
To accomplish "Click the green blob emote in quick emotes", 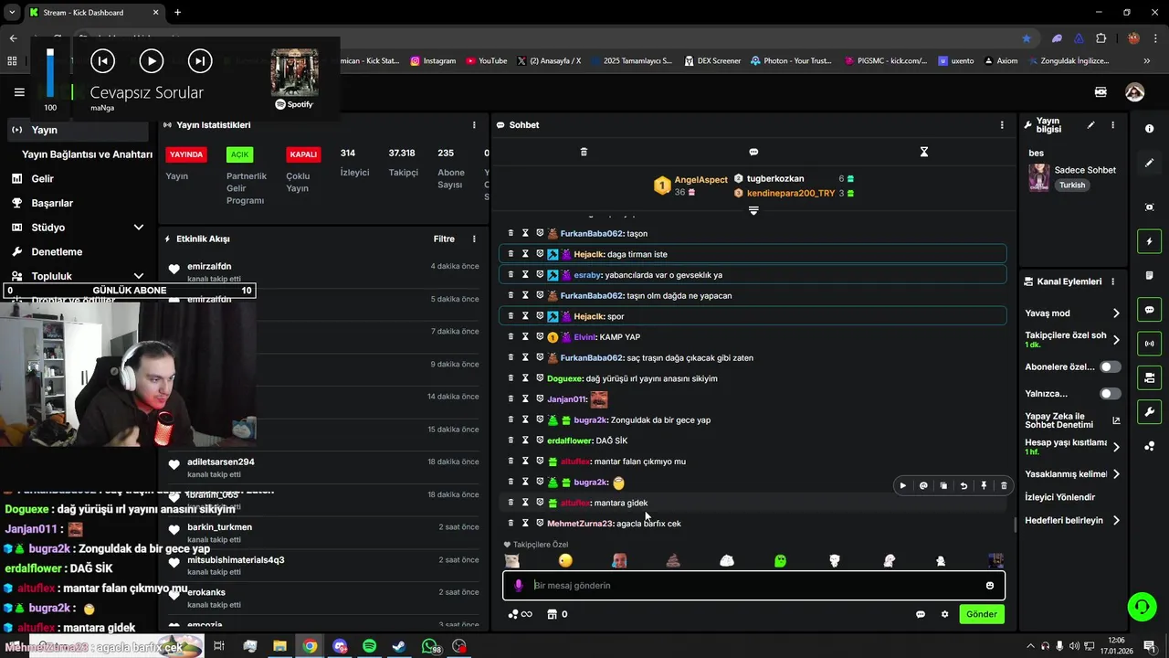I will coord(781,560).
